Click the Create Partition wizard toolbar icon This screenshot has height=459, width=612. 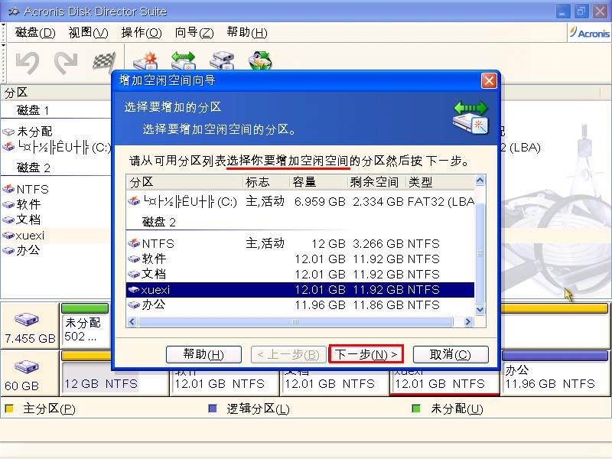pos(145,61)
